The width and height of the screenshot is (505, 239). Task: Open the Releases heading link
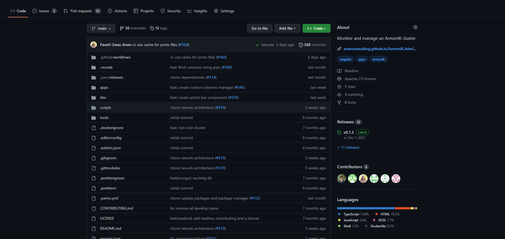pyautogui.click(x=349, y=122)
